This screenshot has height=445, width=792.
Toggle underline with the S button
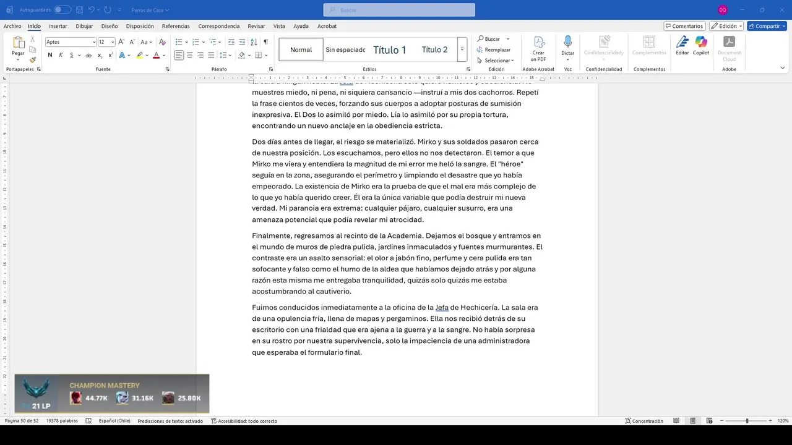pyautogui.click(x=71, y=55)
